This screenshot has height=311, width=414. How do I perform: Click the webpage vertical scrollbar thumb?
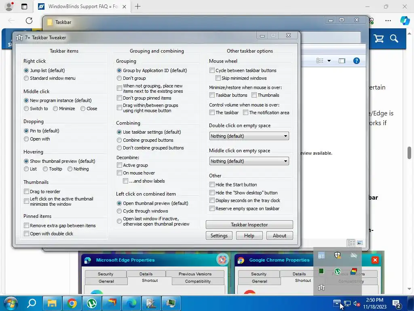pos(409,153)
